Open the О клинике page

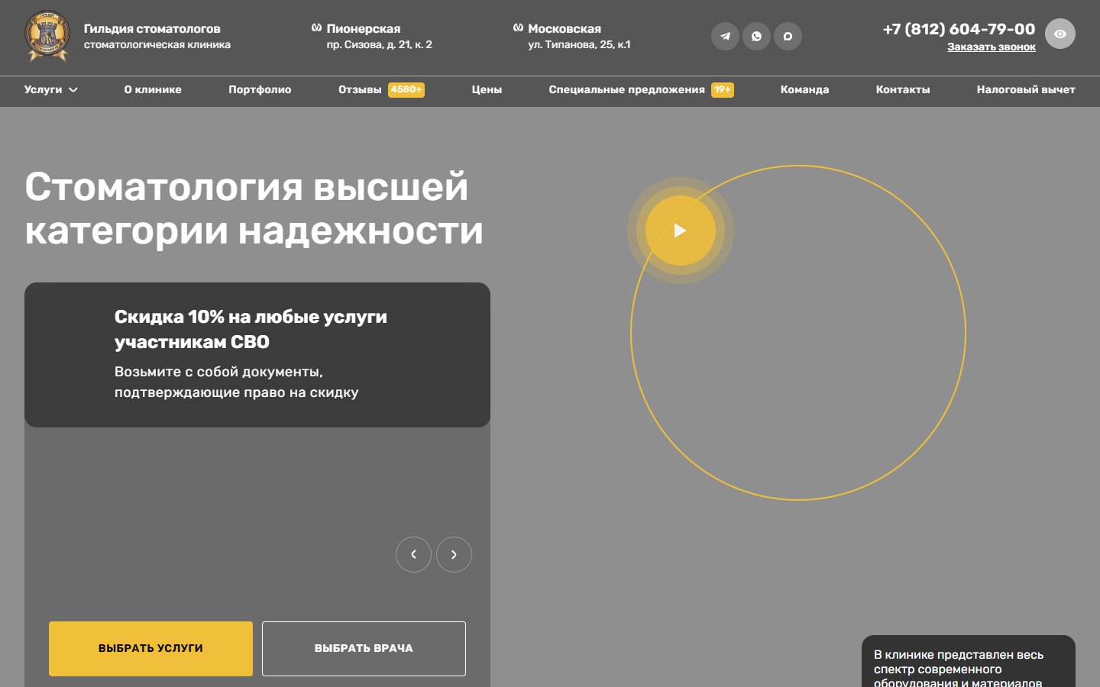pyautogui.click(x=153, y=89)
